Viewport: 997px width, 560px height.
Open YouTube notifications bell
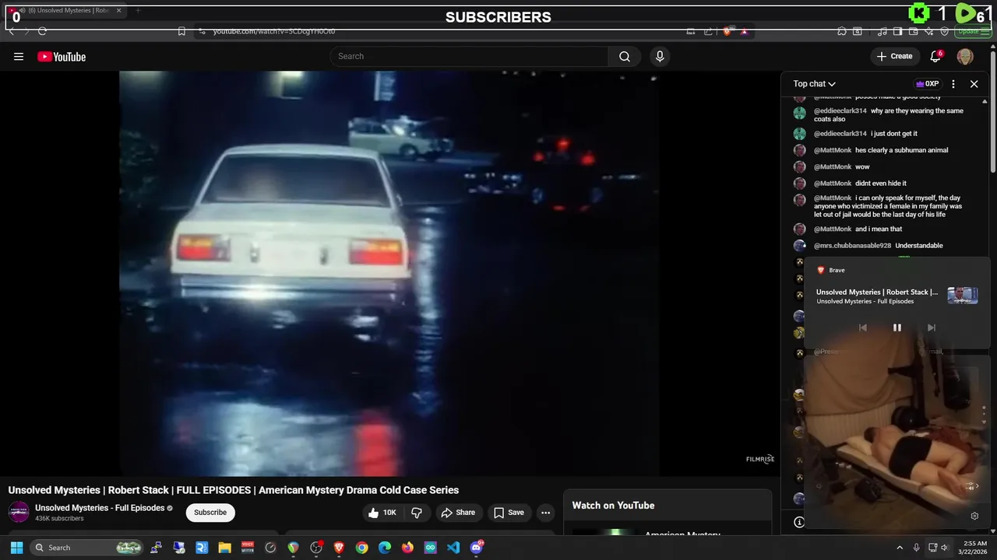click(936, 57)
